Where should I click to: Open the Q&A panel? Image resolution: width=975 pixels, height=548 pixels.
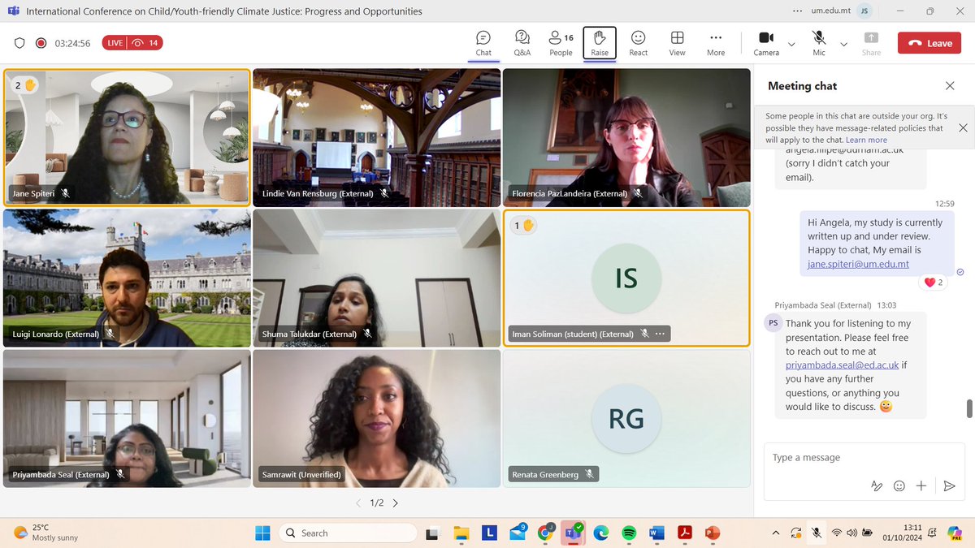pyautogui.click(x=522, y=43)
